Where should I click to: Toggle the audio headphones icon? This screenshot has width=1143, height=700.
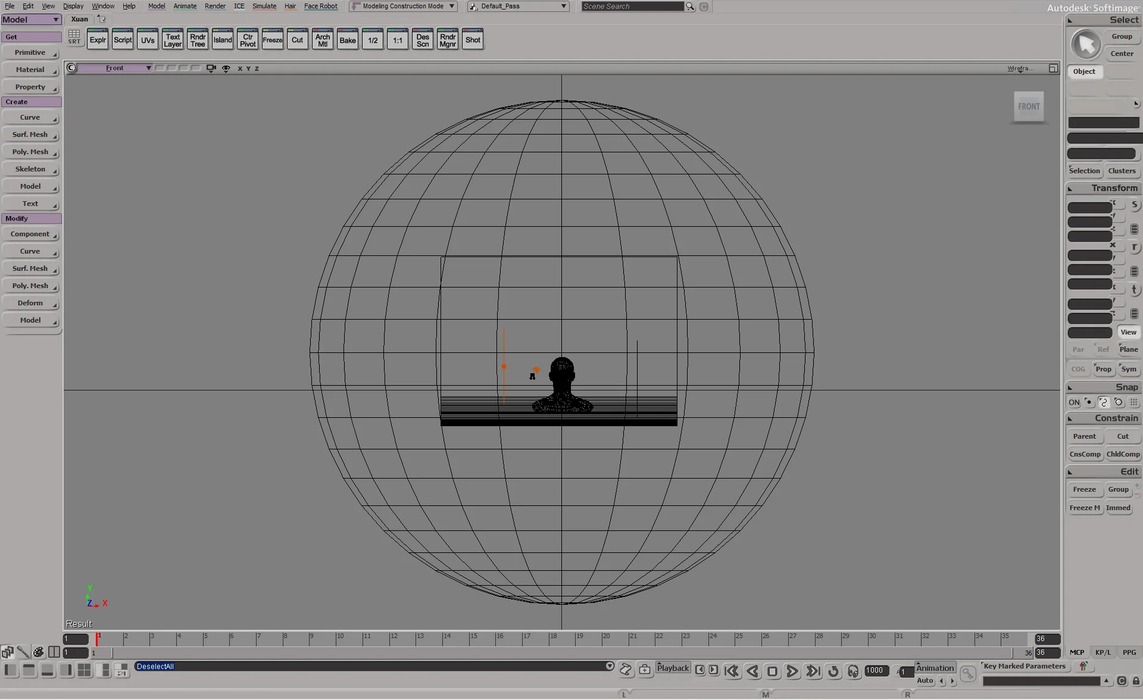point(853,671)
